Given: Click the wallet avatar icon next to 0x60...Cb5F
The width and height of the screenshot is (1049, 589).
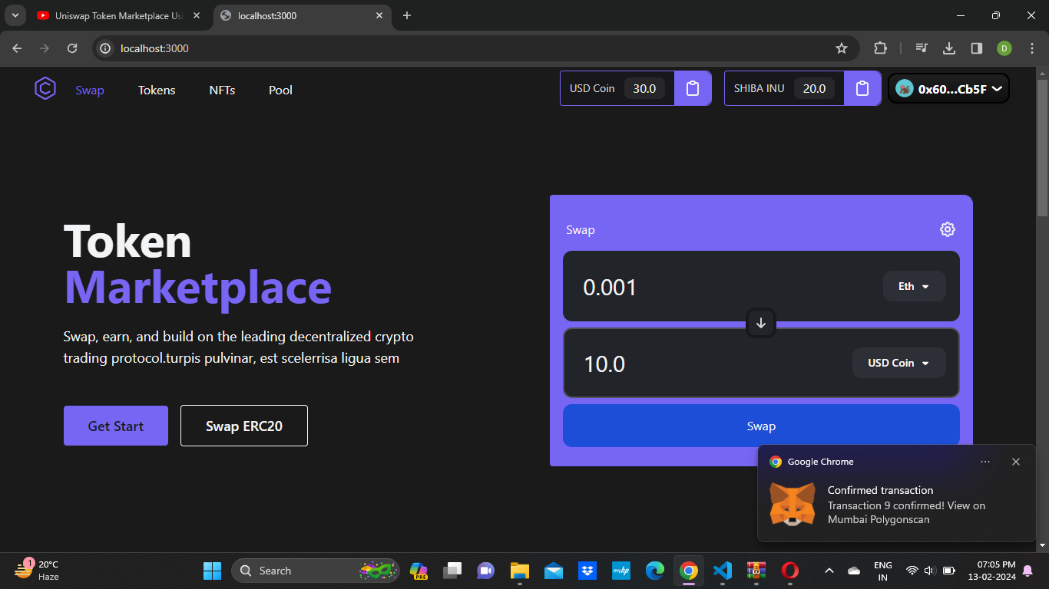Looking at the screenshot, I should 903,88.
